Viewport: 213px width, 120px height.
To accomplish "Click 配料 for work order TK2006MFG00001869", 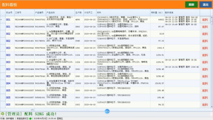I will 205,62.
